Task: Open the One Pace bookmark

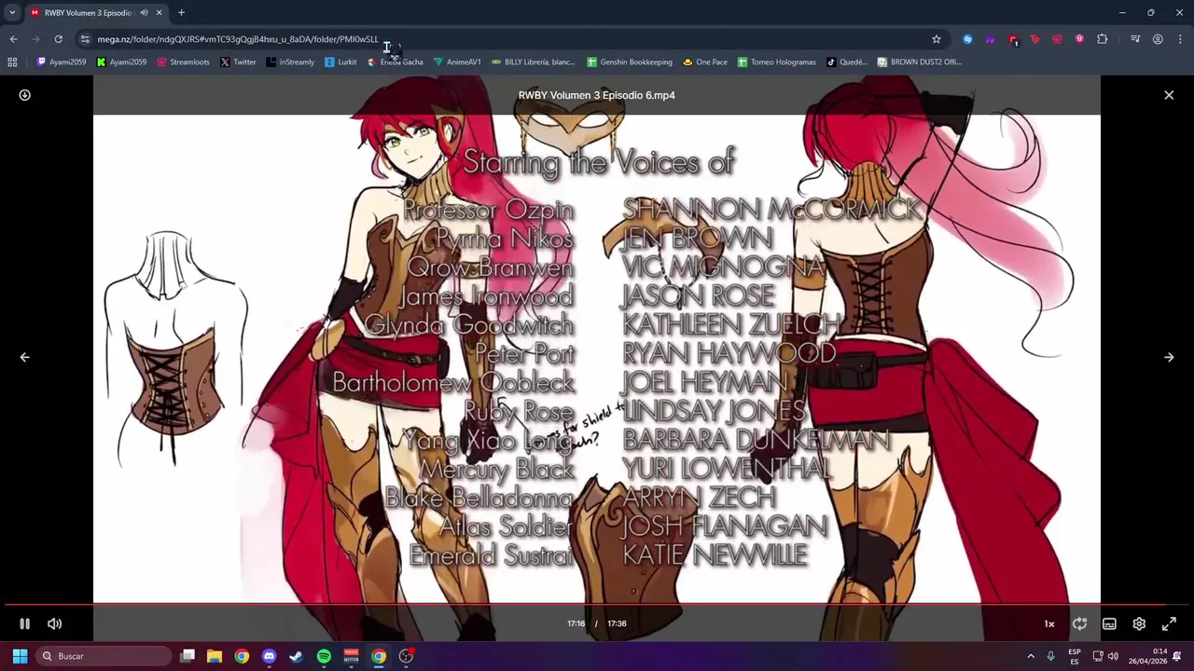Action: [x=705, y=62]
